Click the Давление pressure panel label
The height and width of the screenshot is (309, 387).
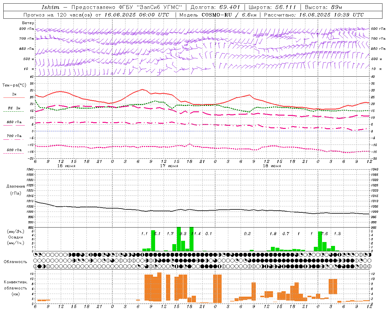pos(16,186)
